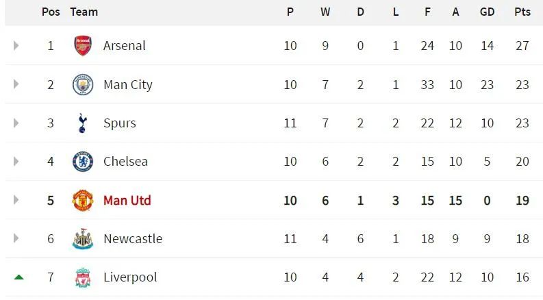Click the green up arrow beside Liverpool
Screen dimensions: 543x300
(19, 277)
